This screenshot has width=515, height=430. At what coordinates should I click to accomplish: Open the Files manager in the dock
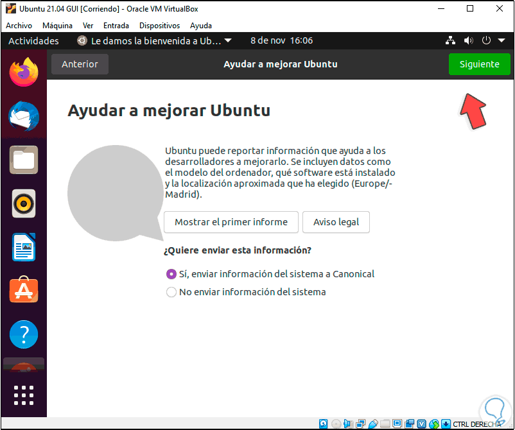[x=24, y=160]
